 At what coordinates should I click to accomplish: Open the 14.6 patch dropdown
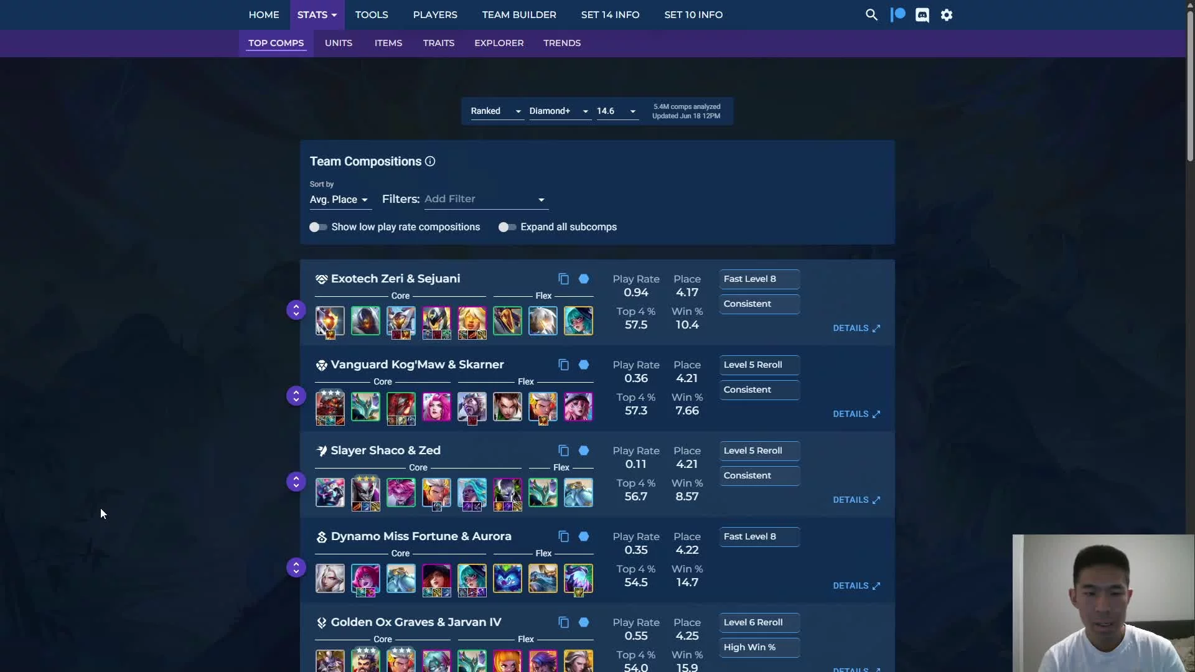[x=617, y=111]
